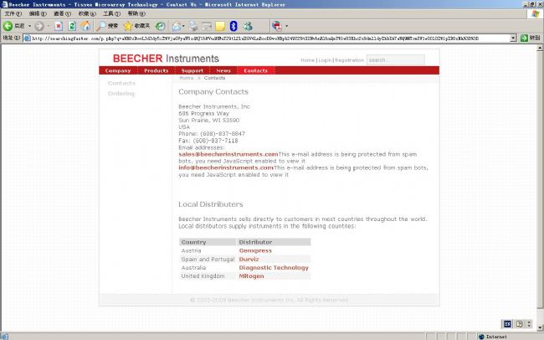The width and height of the screenshot is (544, 340).
Task: Open the Ordering link in the sidebar
Action: (x=121, y=93)
